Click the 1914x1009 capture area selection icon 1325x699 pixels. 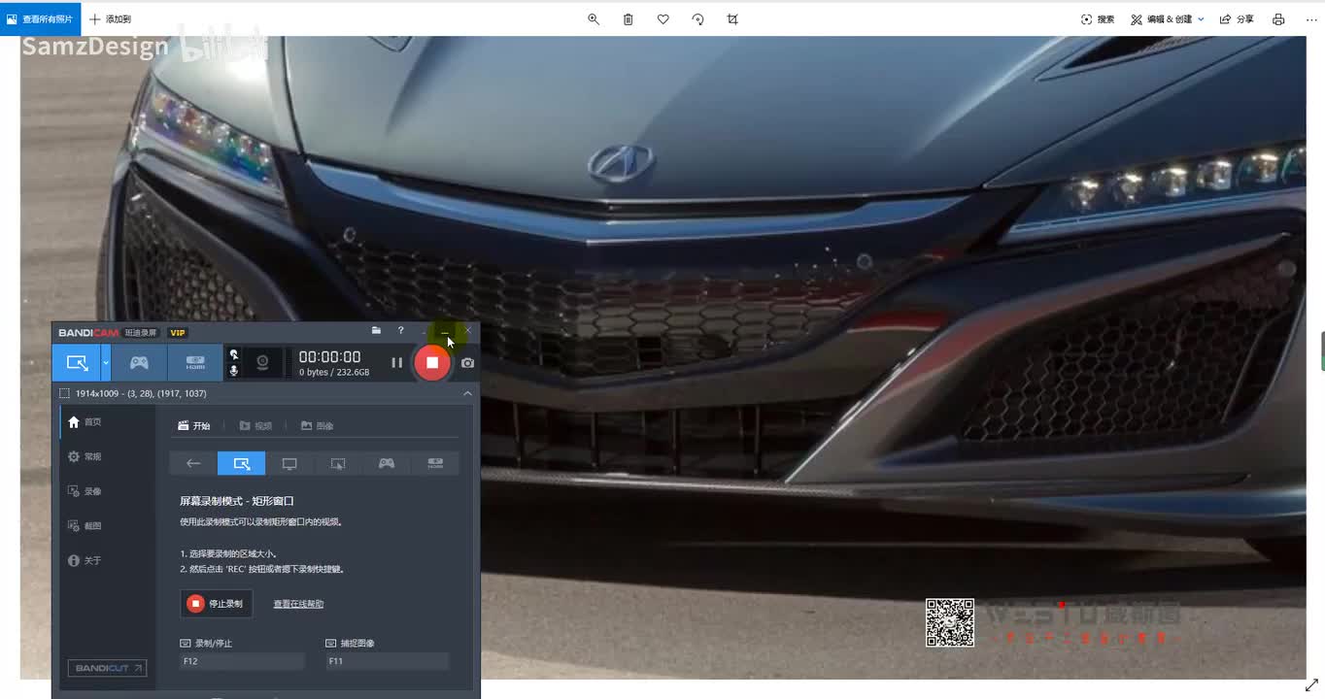pyautogui.click(x=64, y=393)
